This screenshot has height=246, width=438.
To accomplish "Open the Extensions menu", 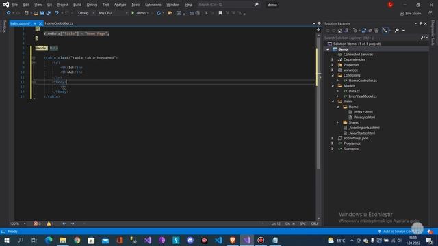I will [153, 5].
